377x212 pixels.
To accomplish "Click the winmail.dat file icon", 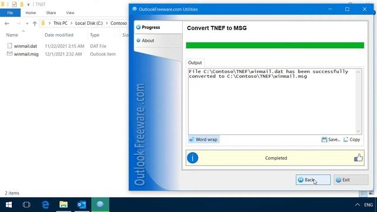I will 9,46.
